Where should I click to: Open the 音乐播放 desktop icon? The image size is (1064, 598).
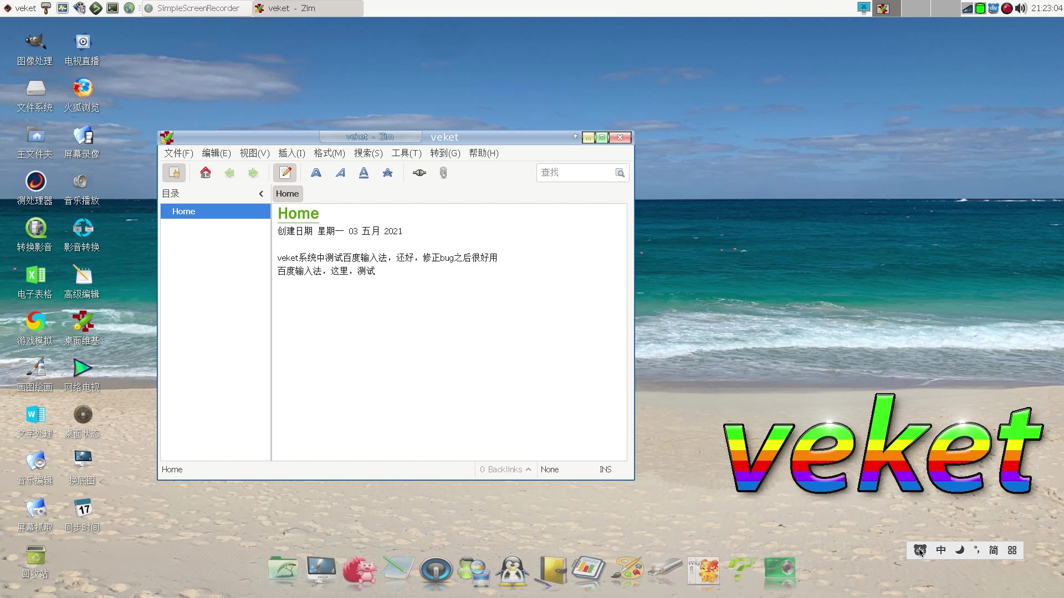tap(82, 189)
